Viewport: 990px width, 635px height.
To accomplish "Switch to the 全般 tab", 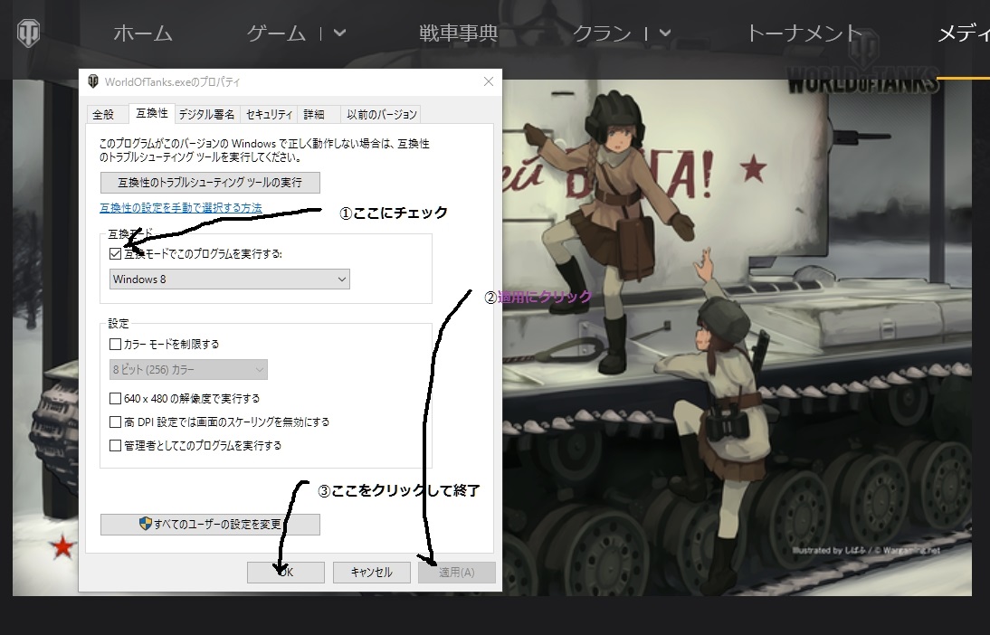I will [103, 114].
